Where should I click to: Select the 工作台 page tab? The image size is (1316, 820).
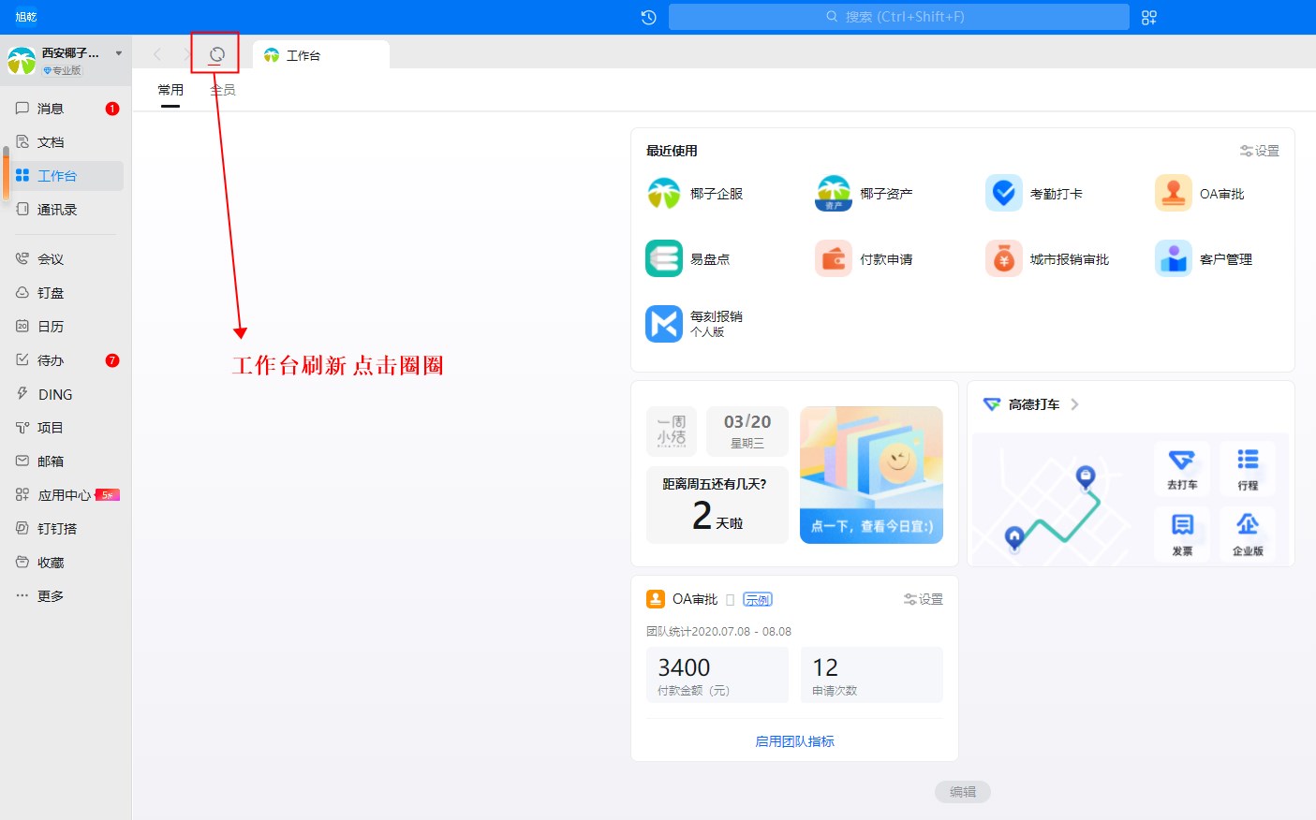point(321,55)
